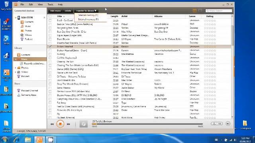Open the Recycle Bin desktop icon
255x143 pixels.
coord(6,6)
